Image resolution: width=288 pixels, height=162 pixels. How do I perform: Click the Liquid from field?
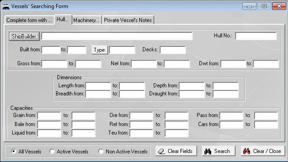[x=49, y=133]
